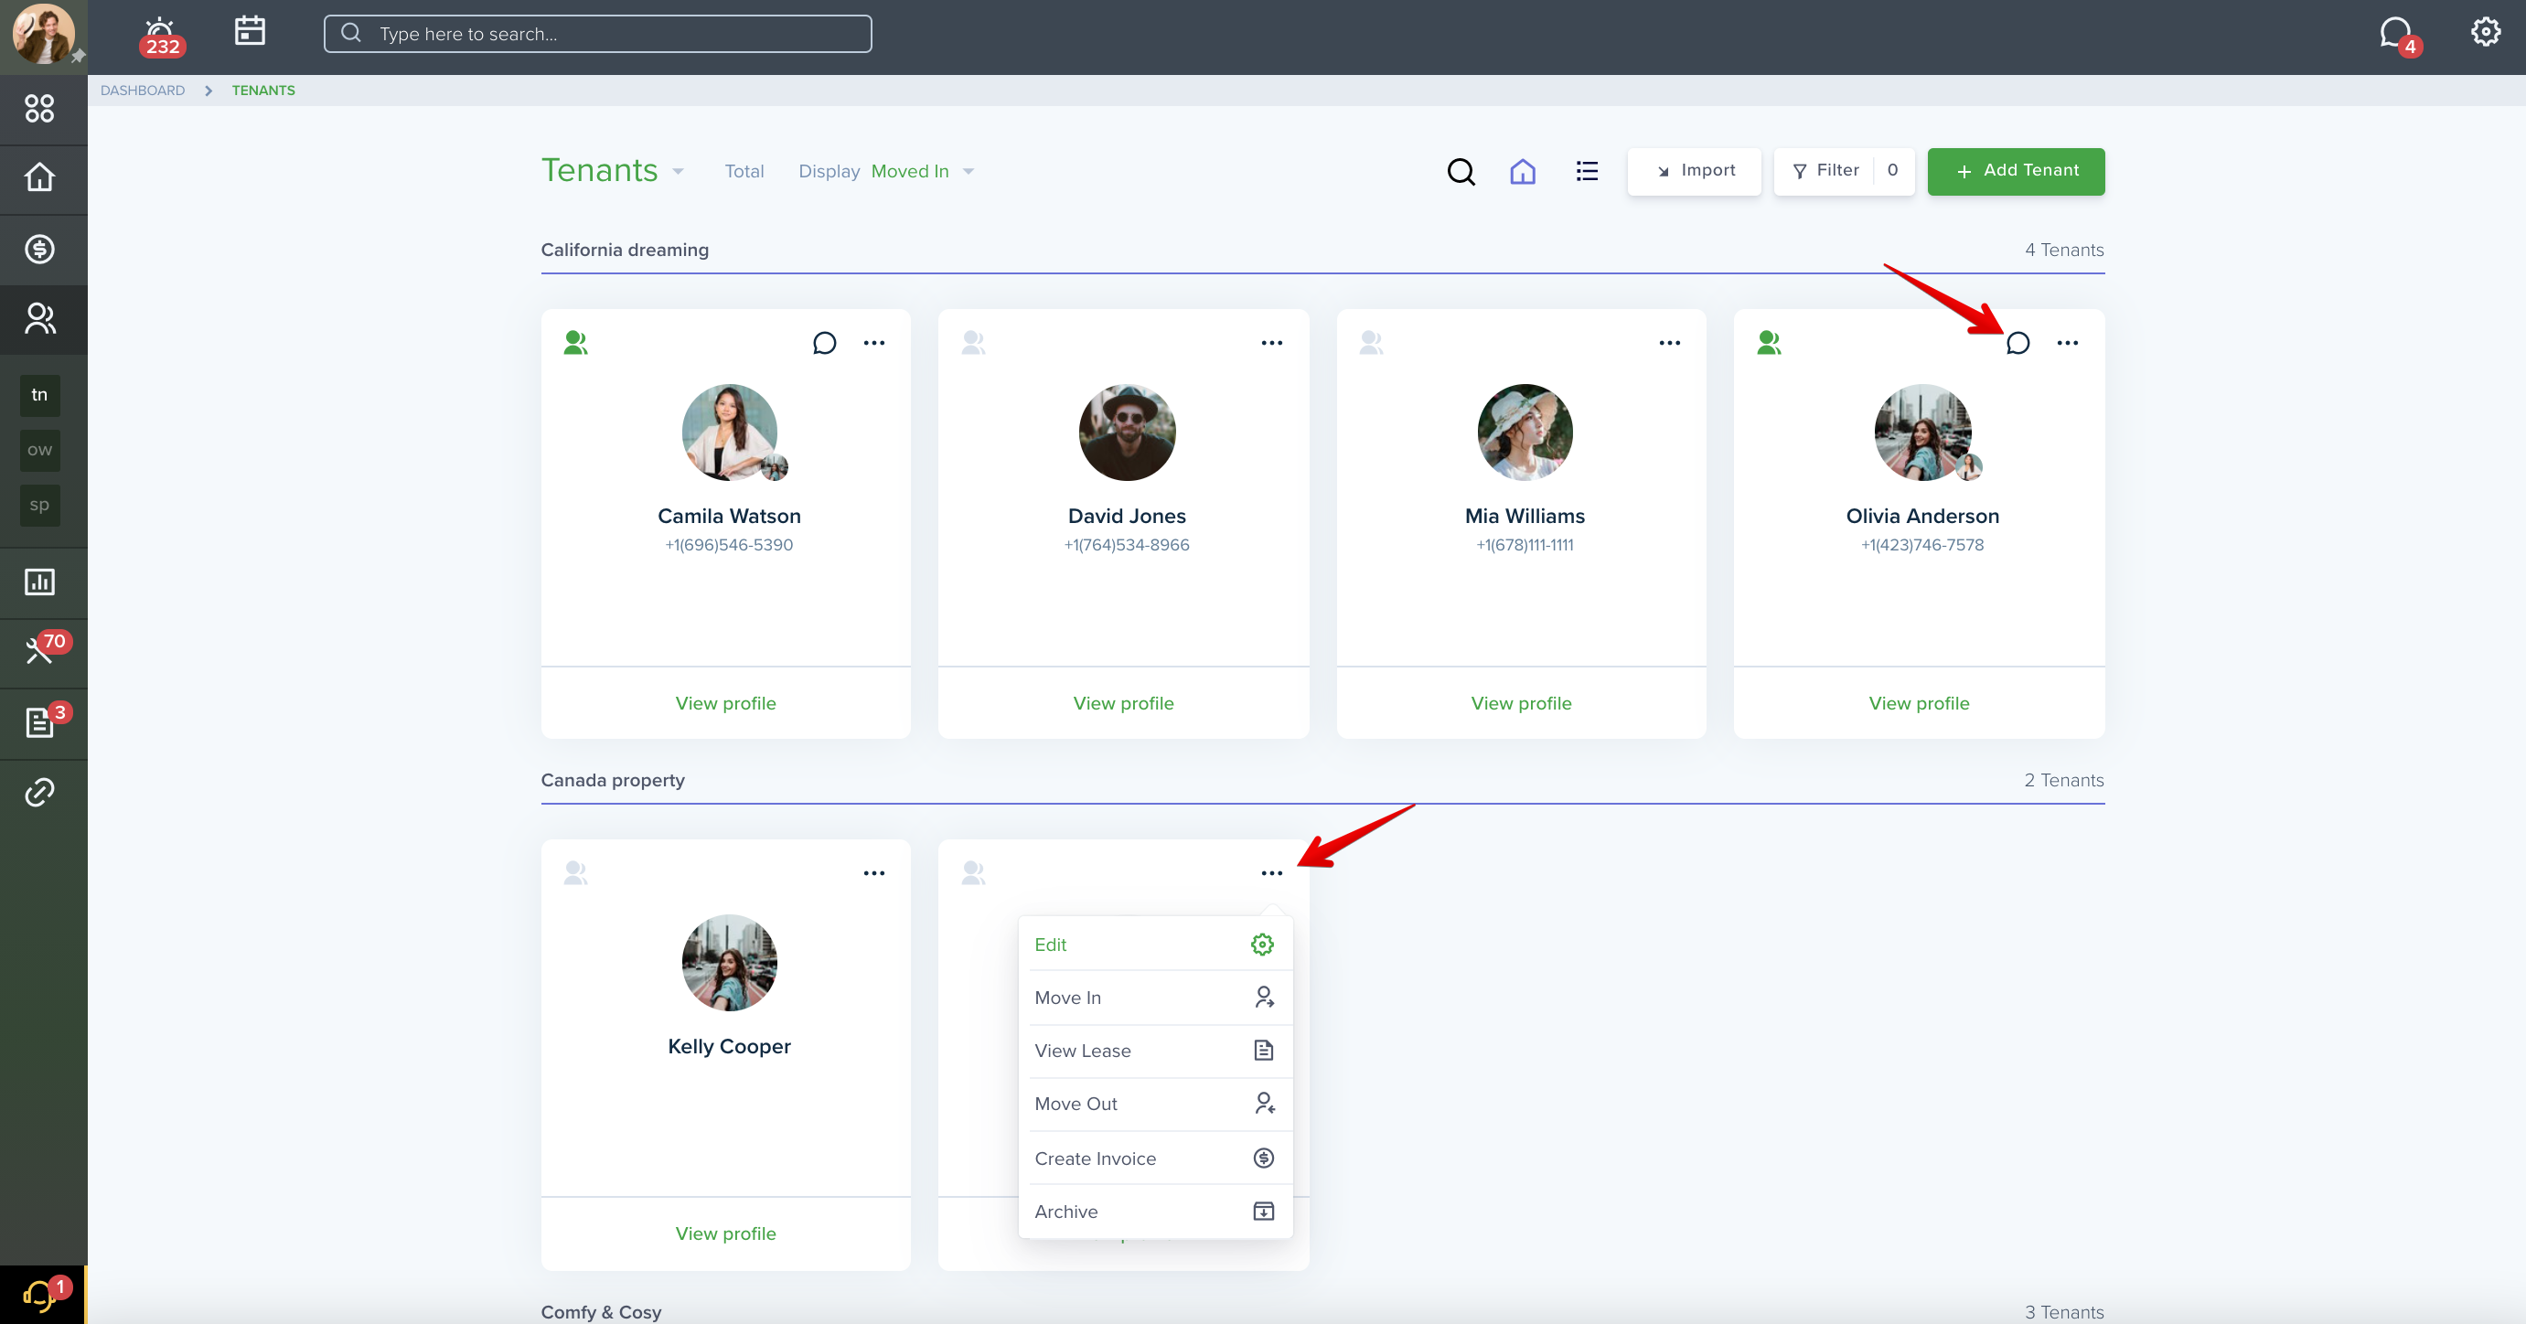Image resolution: width=2526 pixels, height=1324 pixels.
Task: Click green tenant status icon on Olivia Anderson card
Action: [1769, 342]
